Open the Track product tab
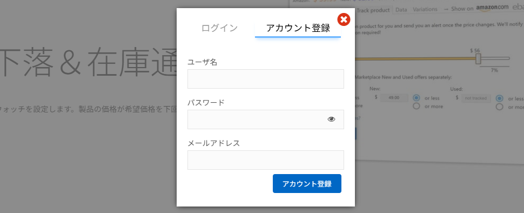This screenshot has width=524, height=213. [x=373, y=10]
